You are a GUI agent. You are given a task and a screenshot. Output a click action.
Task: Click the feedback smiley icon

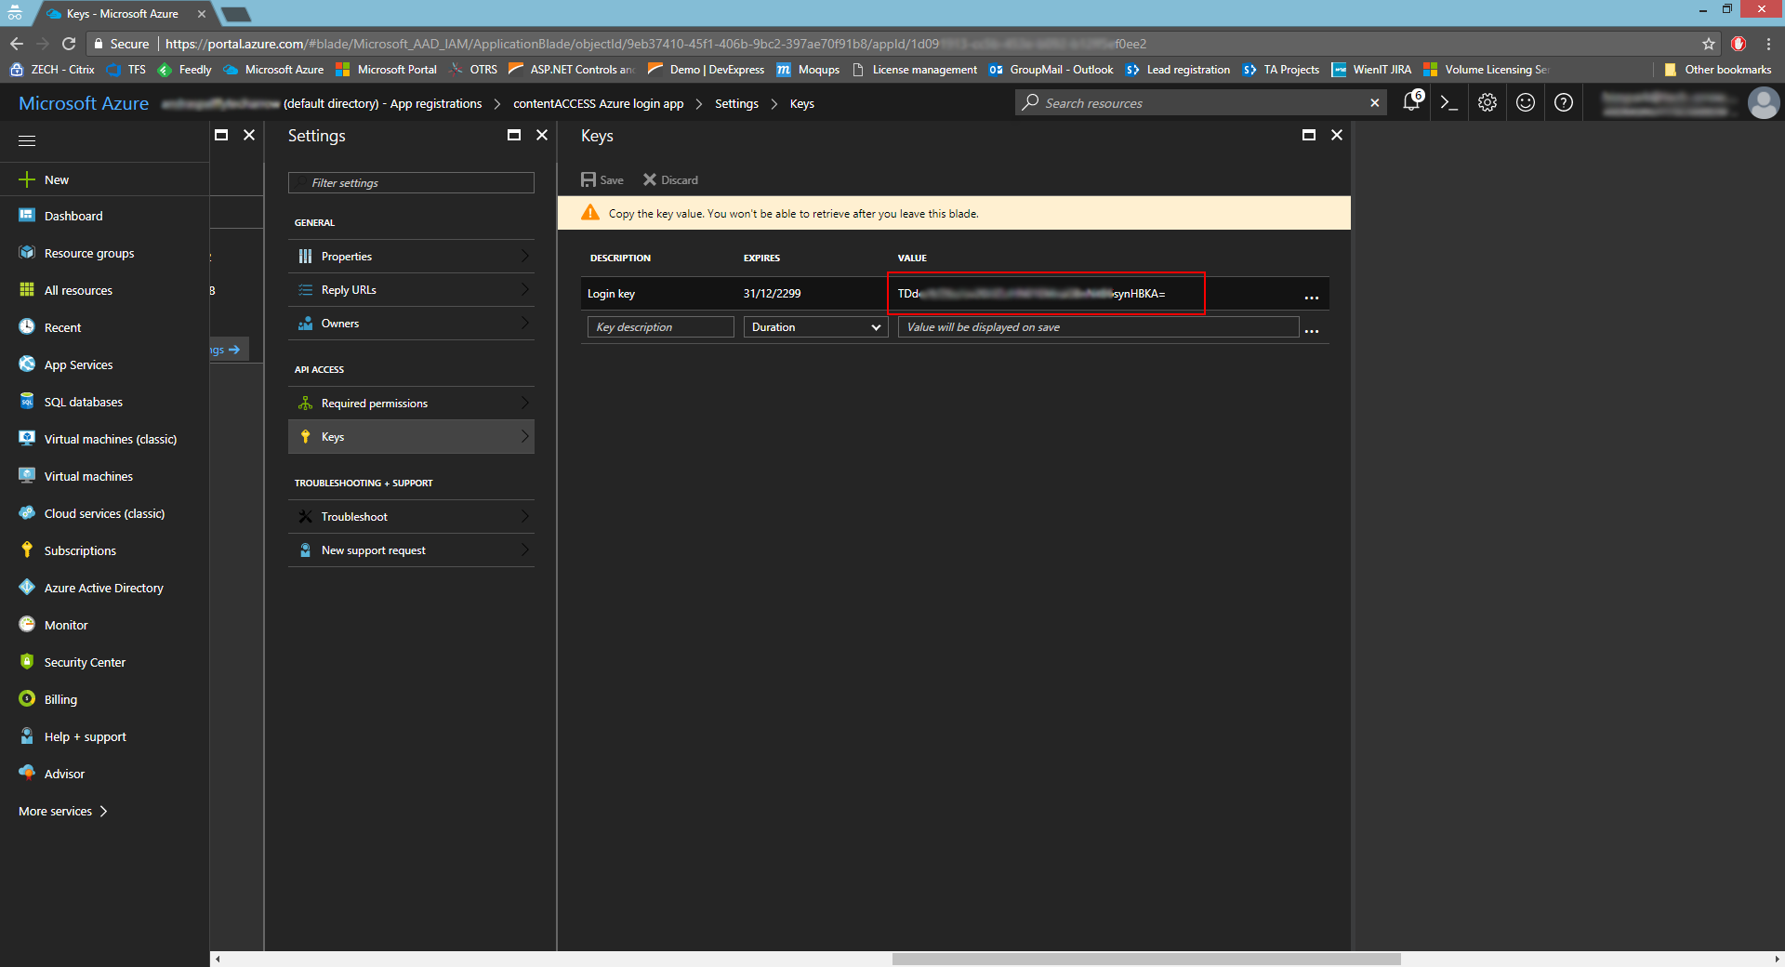(1526, 103)
